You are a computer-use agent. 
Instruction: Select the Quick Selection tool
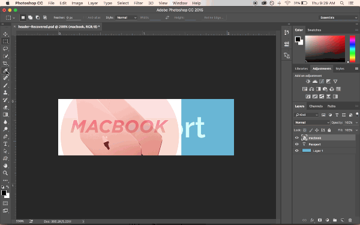[x=5, y=56]
